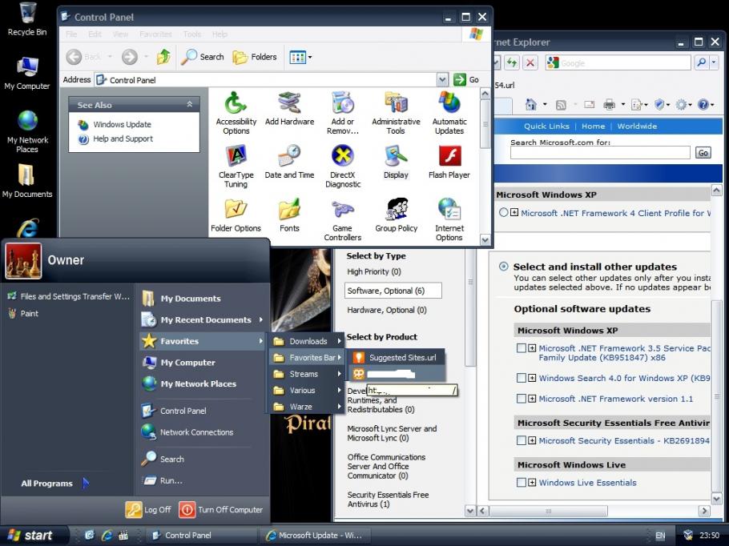
Task: Open the Add Hardware icon
Action: [x=289, y=106]
